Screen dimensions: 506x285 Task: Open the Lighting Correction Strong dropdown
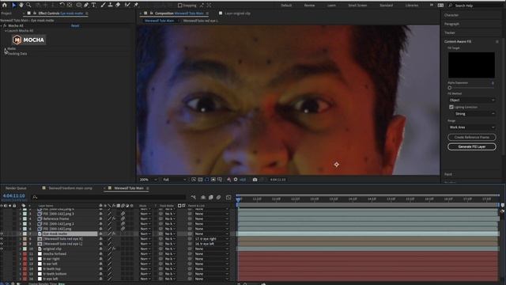[x=474, y=114]
